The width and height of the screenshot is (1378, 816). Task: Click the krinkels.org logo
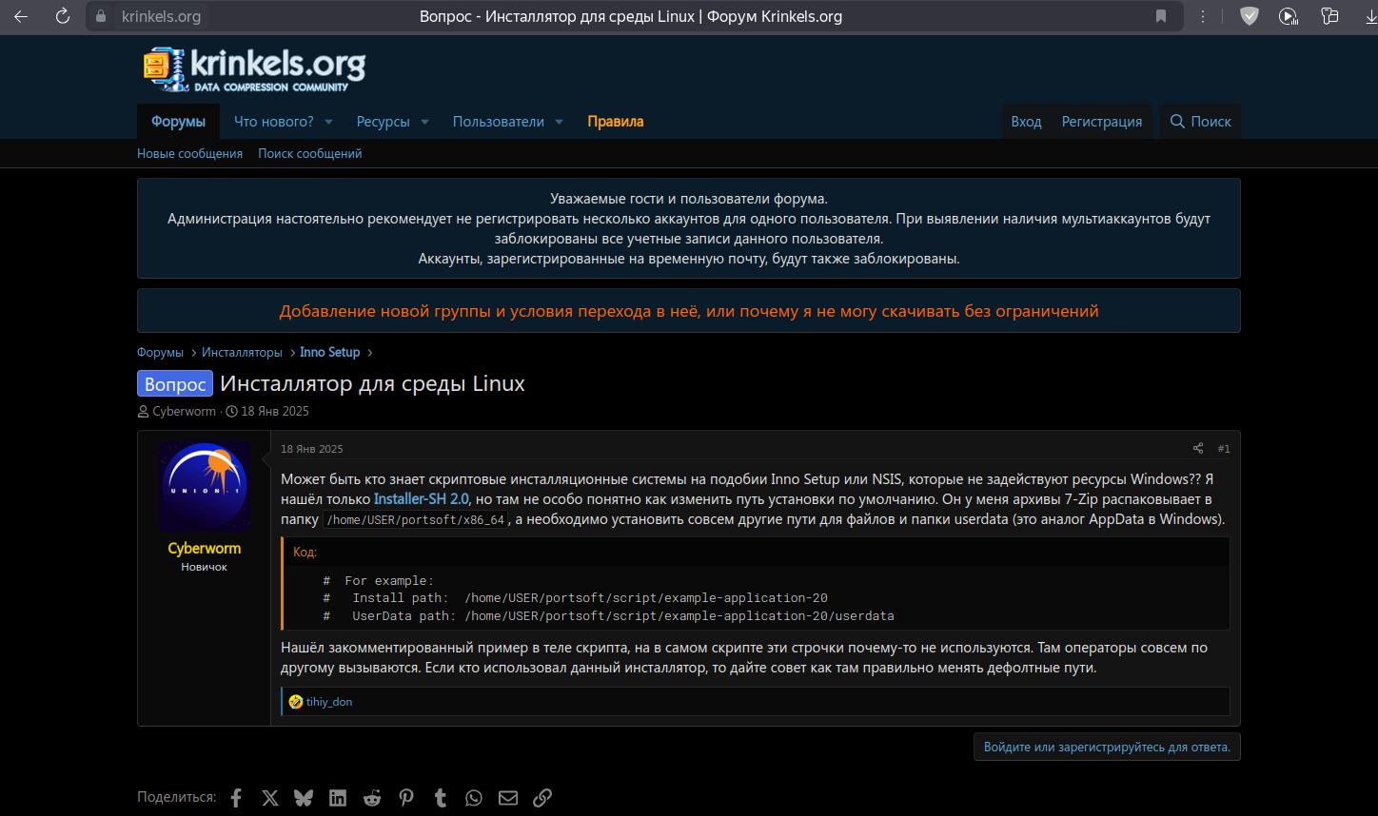254,69
